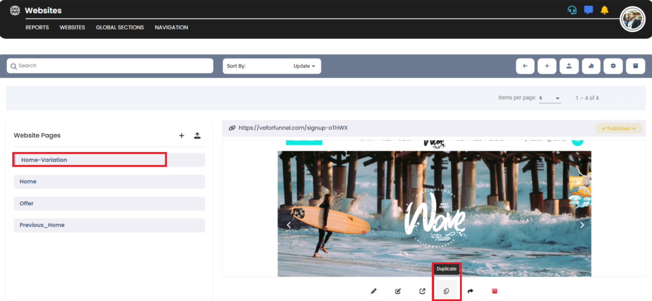Advance preview carousel with right arrow
This screenshot has height=301, width=652.
(582, 225)
